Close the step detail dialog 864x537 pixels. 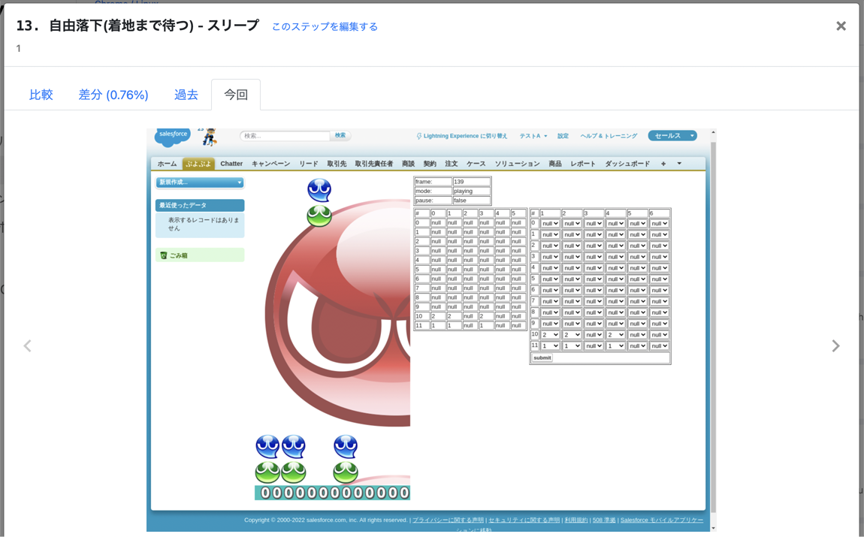pyautogui.click(x=841, y=26)
